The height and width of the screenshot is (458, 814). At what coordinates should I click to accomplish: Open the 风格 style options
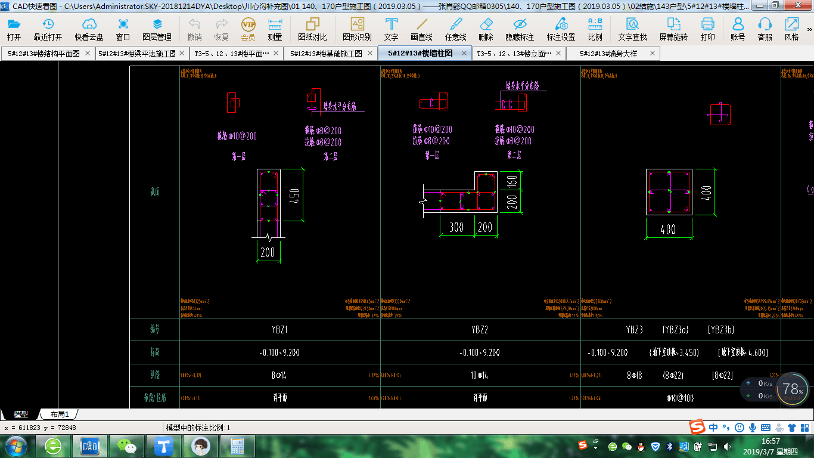click(791, 29)
